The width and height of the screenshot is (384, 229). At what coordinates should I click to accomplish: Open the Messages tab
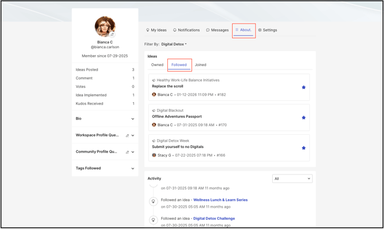217,30
